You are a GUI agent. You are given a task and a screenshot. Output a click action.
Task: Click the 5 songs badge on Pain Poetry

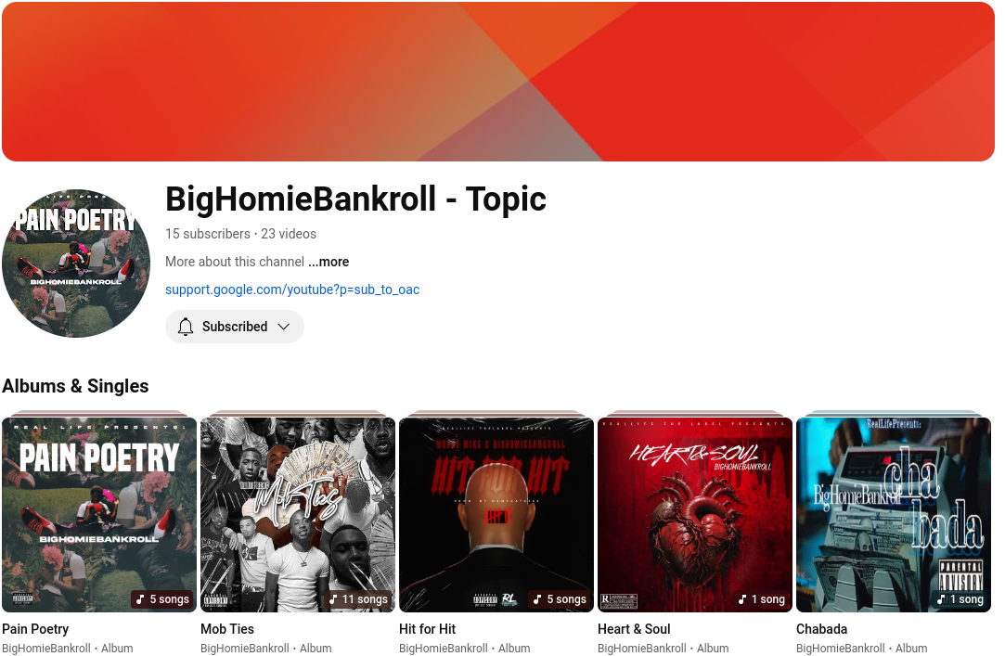tap(162, 599)
